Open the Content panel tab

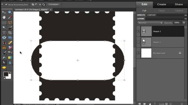click(x=151, y=15)
